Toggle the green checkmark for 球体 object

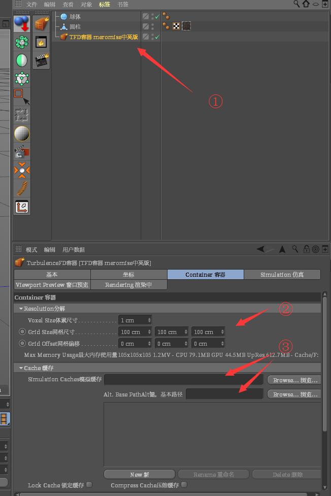pyautogui.click(x=157, y=17)
